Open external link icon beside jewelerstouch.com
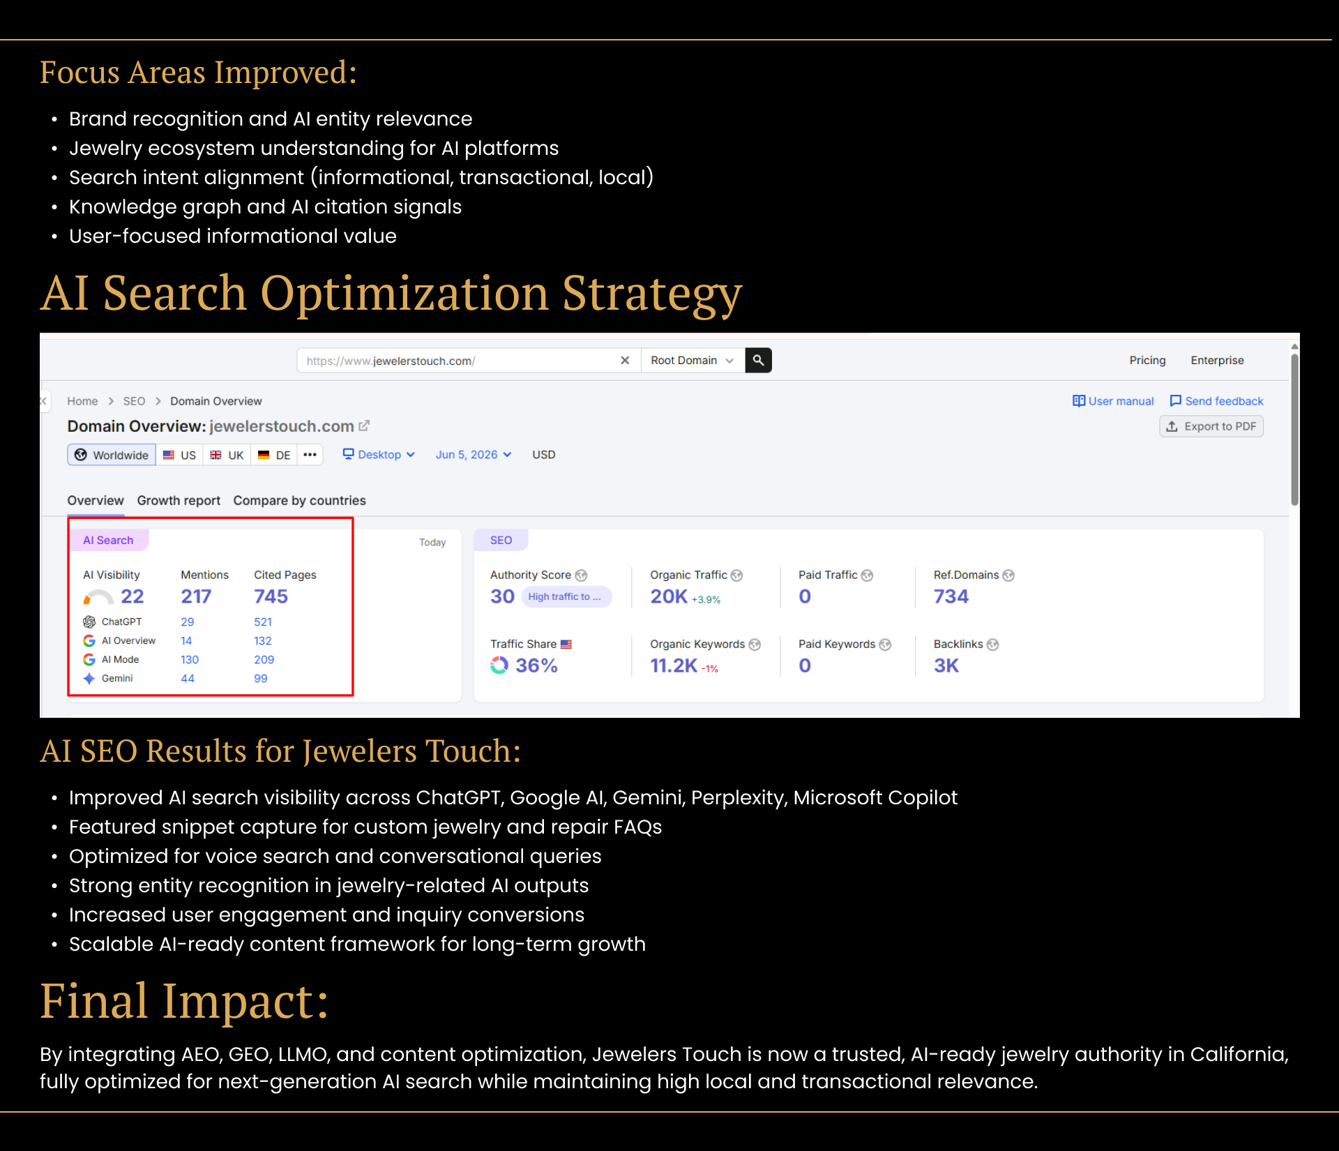The image size is (1339, 1151). (x=364, y=426)
